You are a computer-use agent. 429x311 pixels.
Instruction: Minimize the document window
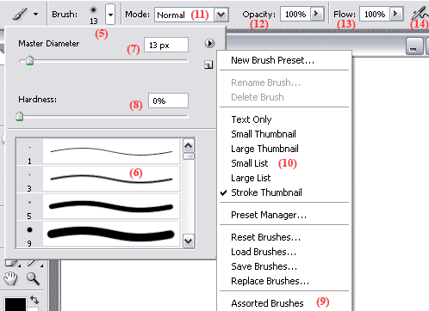click(414, 46)
